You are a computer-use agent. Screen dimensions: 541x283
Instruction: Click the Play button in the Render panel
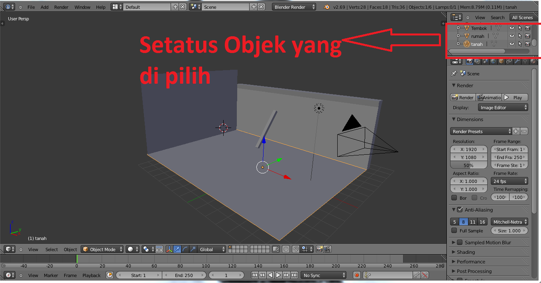pyautogui.click(x=515, y=97)
